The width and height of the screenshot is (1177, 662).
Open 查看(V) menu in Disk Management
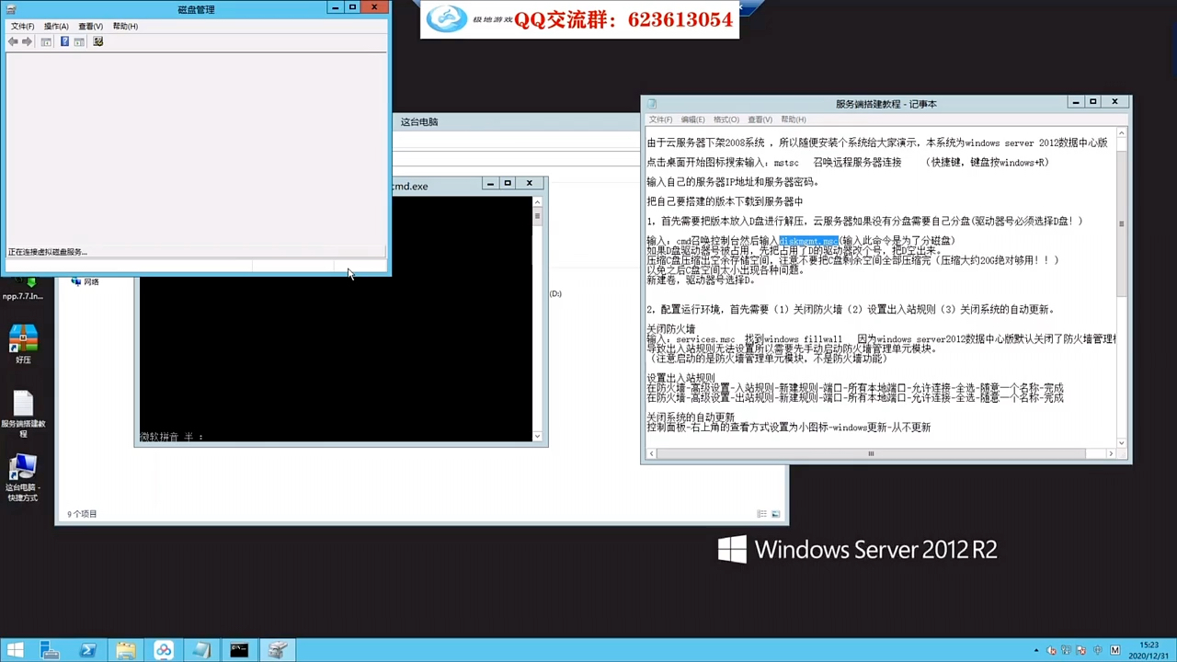90,26
